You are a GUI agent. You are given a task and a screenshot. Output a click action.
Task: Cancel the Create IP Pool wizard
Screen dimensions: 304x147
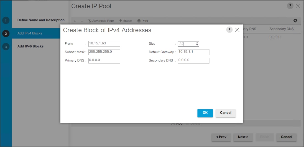[x=287, y=137]
